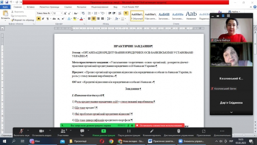Click Zoom Stop Video (Остановить видео)
The image size is (257, 145).
click(x=42, y=133)
